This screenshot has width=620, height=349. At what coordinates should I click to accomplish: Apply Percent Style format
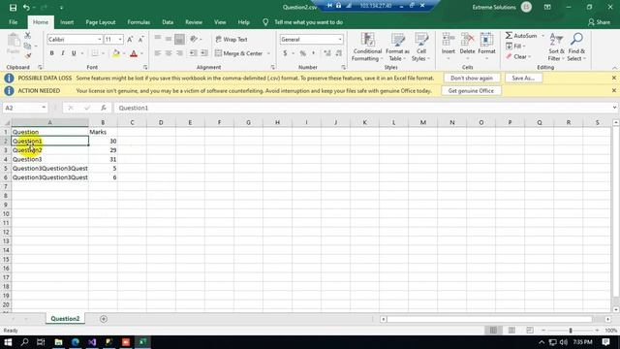(x=302, y=53)
